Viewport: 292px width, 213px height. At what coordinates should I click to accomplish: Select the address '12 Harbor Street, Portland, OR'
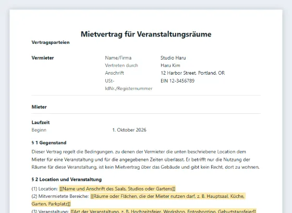(x=193, y=73)
